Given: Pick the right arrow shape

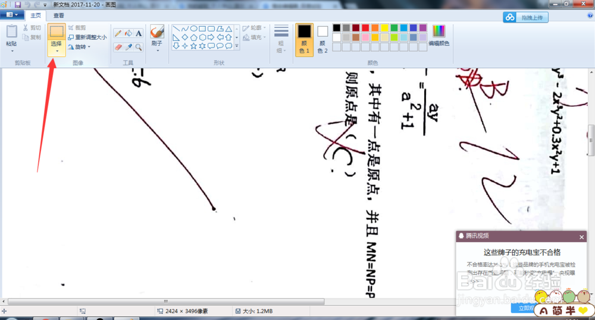Looking at the screenshot, I should (211, 37).
